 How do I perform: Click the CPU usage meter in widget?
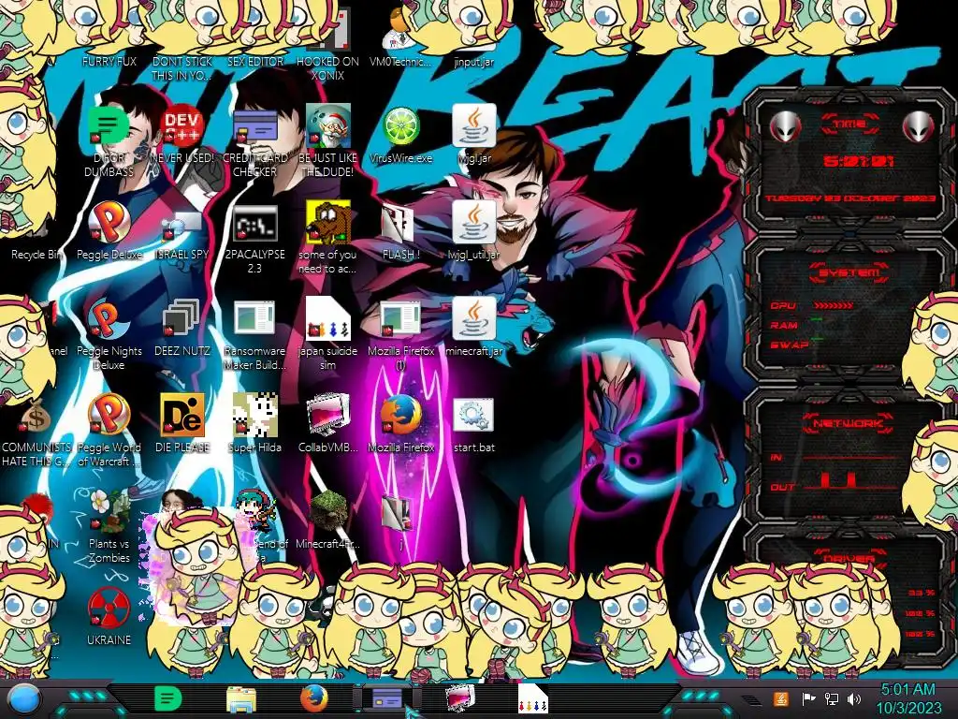coord(834,305)
